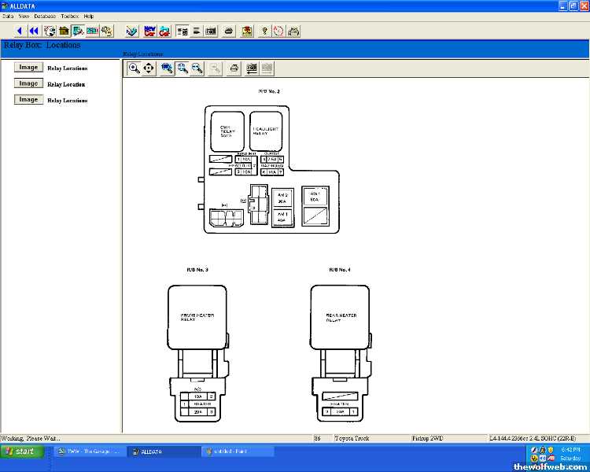This screenshot has height=472, width=590.
Task: Click the second Image button
Action: click(x=28, y=83)
